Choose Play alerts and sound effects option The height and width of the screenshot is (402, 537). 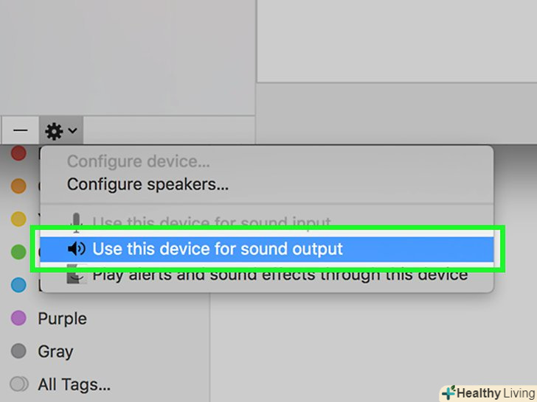(280, 275)
